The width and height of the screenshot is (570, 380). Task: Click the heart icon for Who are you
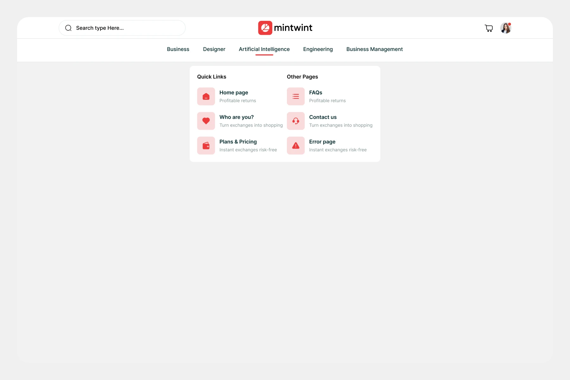coord(206,121)
